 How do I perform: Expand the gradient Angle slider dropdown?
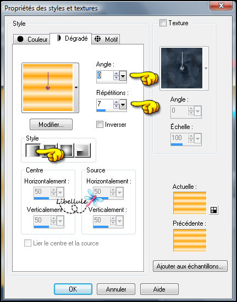123,76
